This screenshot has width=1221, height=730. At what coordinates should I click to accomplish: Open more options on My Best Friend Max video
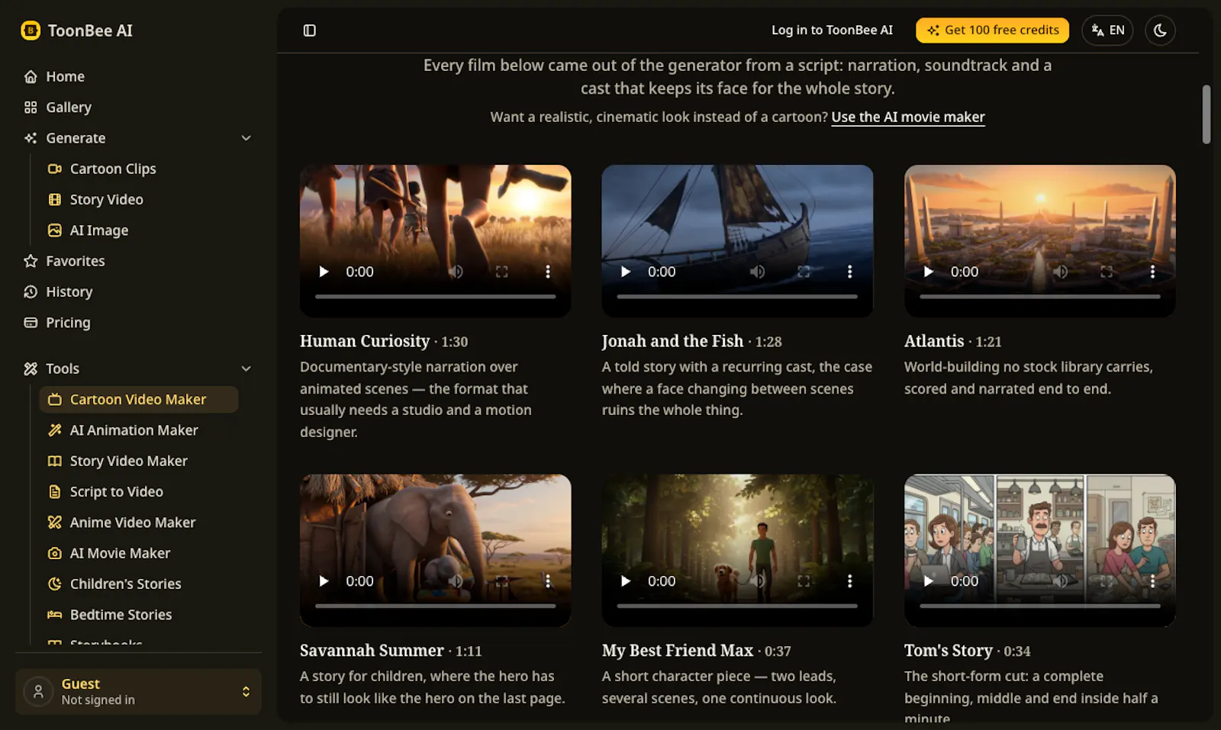point(849,581)
